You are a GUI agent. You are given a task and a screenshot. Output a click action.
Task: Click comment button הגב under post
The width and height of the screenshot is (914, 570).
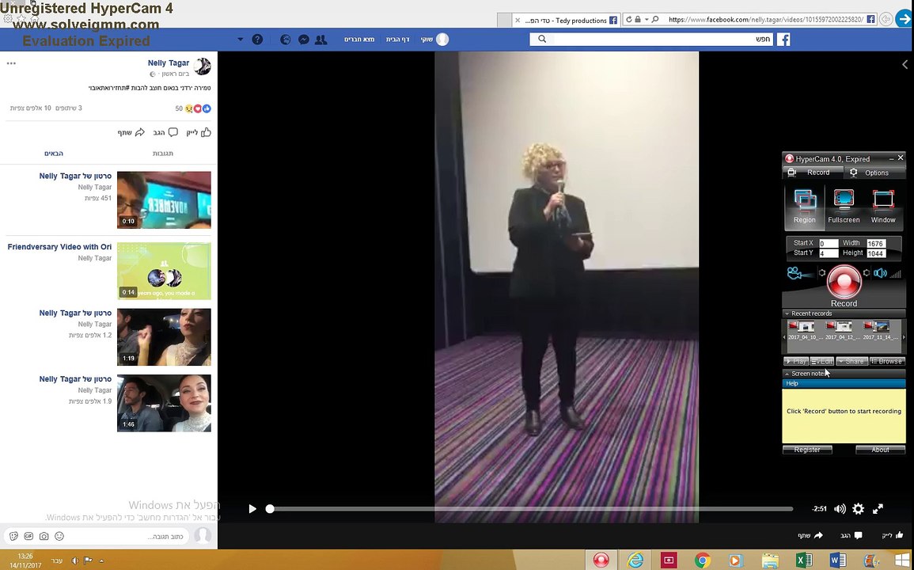[165, 132]
